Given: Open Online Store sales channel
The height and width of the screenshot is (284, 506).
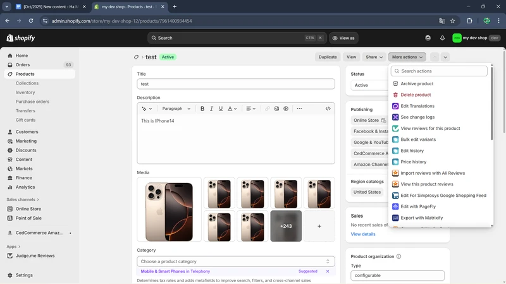Looking at the screenshot, I should (39, 209).
